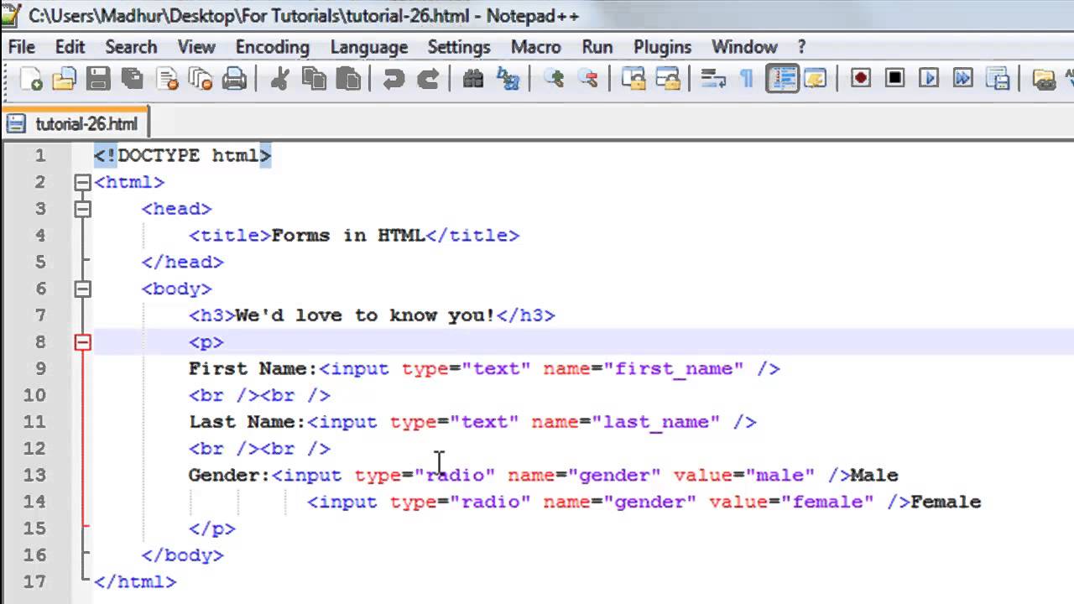This screenshot has height=604, width=1074.
Task: Open Find with the binoculars icon
Action: click(x=473, y=79)
